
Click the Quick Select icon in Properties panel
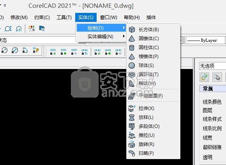click(x=204, y=77)
